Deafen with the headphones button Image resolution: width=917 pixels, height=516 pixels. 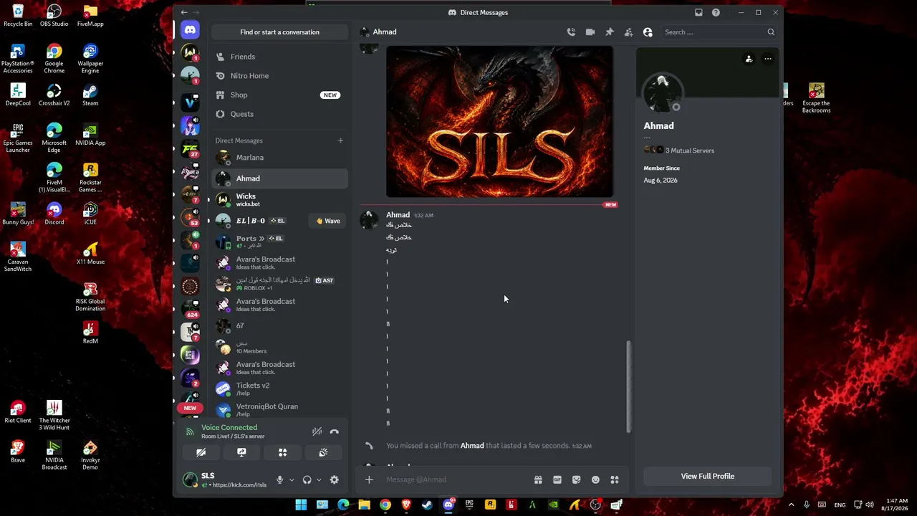(x=307, y=480)
